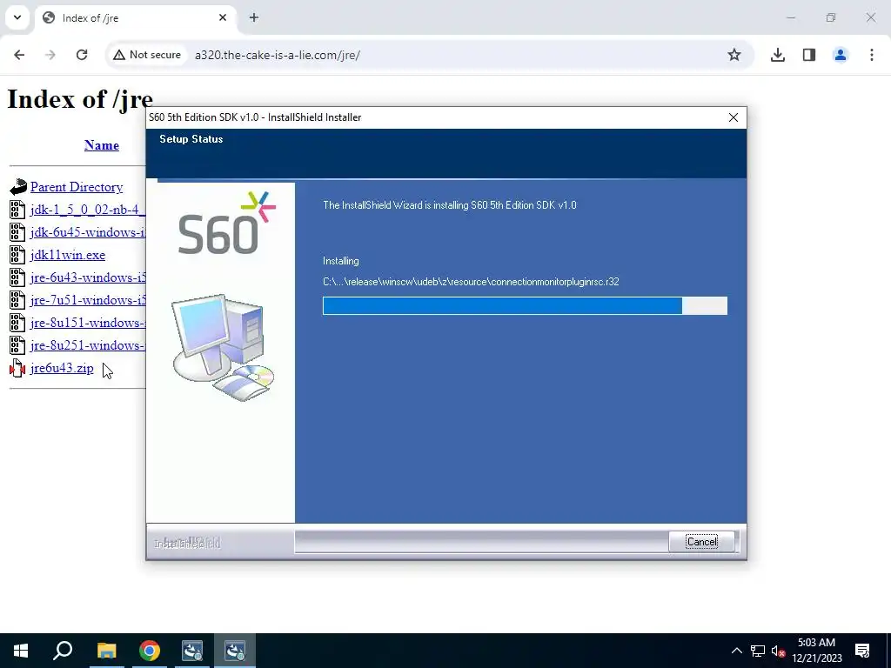The image size is (891, 668).
Task: Close the InstallShield Installer dialog
Action: point(734,117)
